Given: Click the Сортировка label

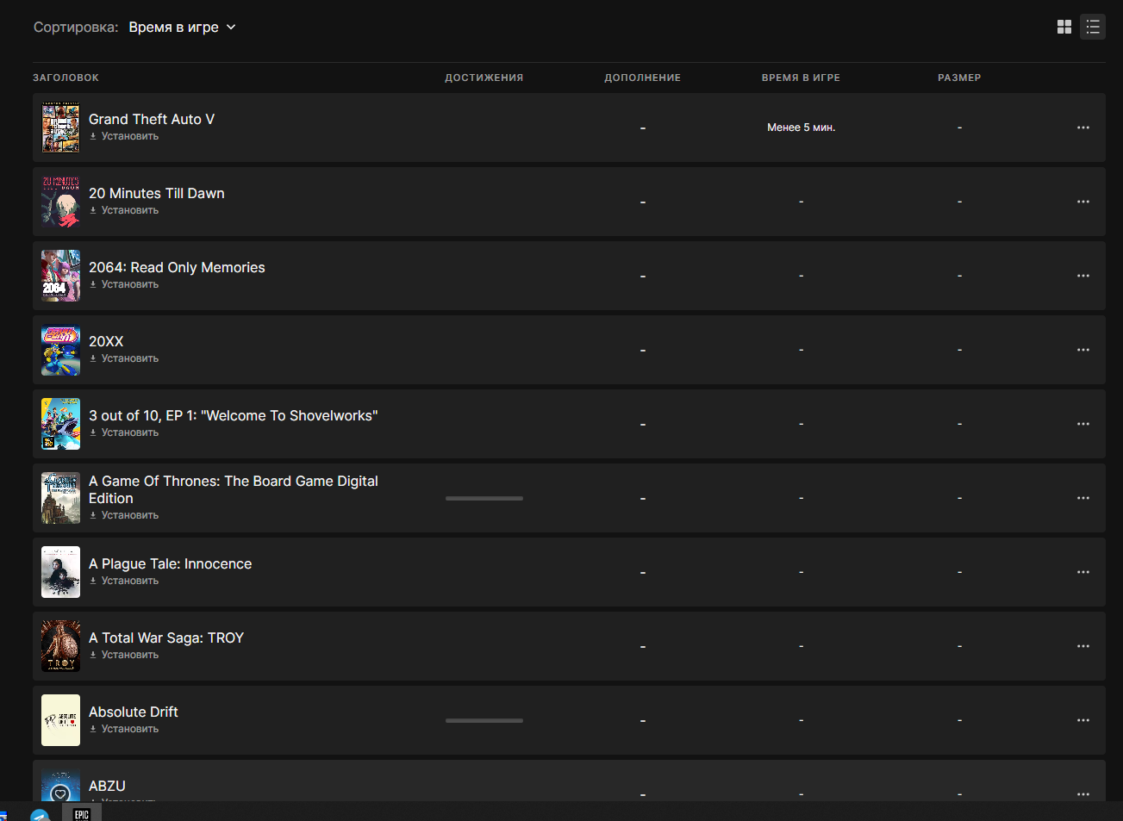Looking at the screenshot, I should point(76,28).
